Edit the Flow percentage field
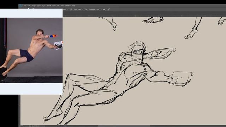Screen dimensions: 226x127 (x=80, y=10)
